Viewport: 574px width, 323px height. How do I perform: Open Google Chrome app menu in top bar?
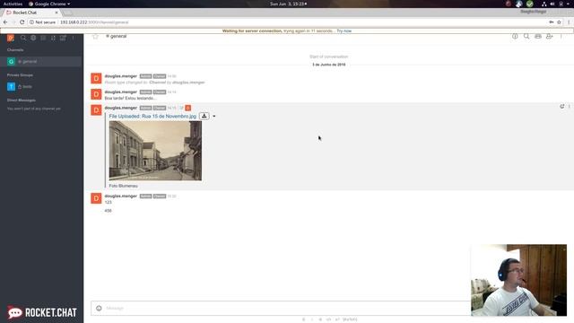[x=49, y=4]
